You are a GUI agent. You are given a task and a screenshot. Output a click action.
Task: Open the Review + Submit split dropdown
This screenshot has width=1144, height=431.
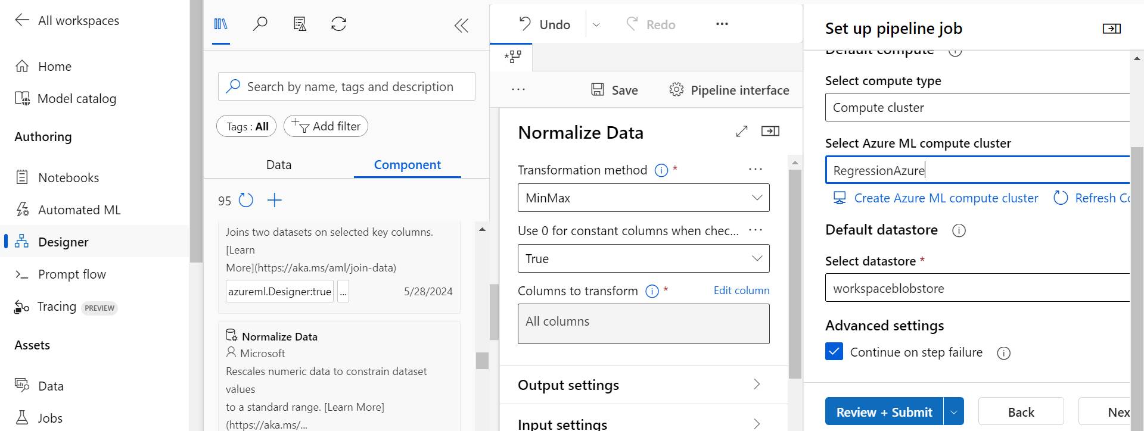(954, 412)
